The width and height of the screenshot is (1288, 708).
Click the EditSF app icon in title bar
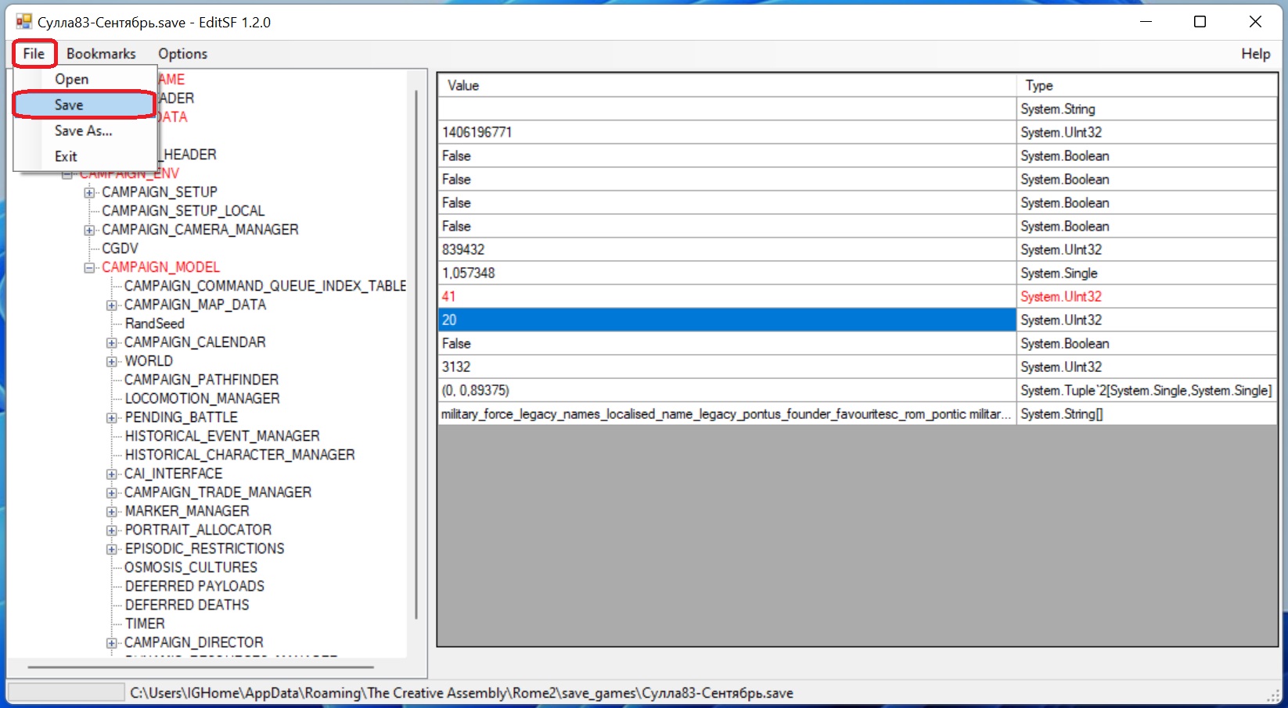pyautogui.click(x=24, y=22)
